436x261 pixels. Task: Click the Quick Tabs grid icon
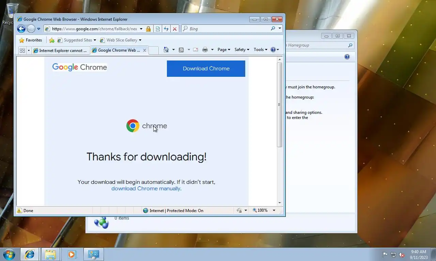[22, 50]
